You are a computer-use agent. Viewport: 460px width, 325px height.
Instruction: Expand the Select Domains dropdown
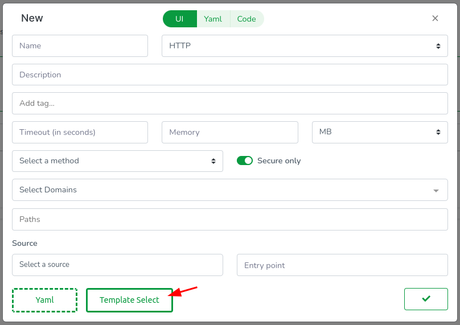coord(229,190)
